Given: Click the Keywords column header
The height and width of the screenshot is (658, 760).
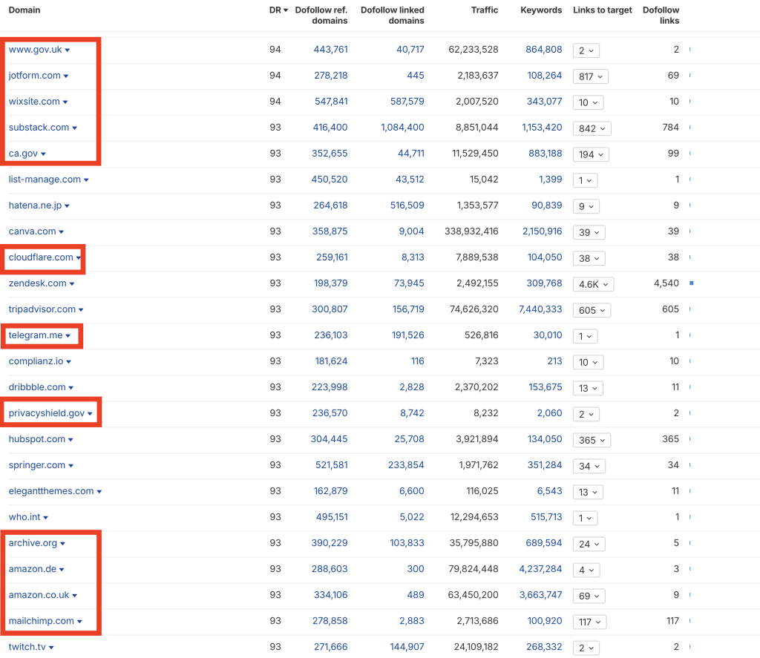Looking at the screenshot, I should [541, 10].
